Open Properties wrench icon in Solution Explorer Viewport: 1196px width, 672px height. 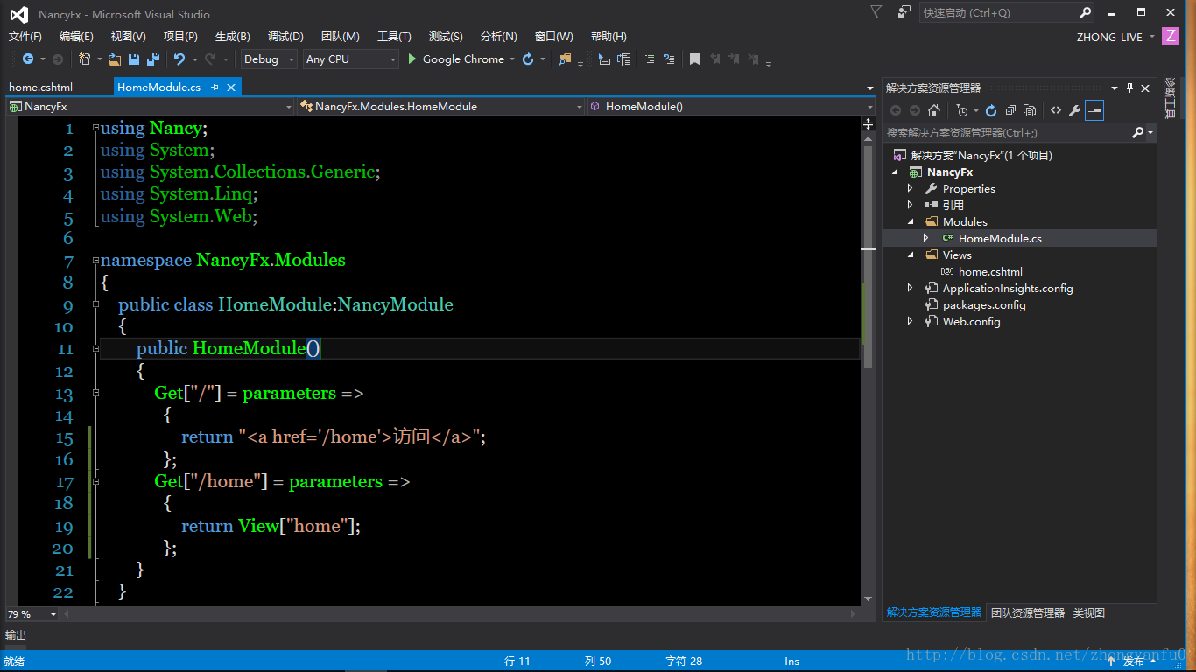(x=1075, y=110)
